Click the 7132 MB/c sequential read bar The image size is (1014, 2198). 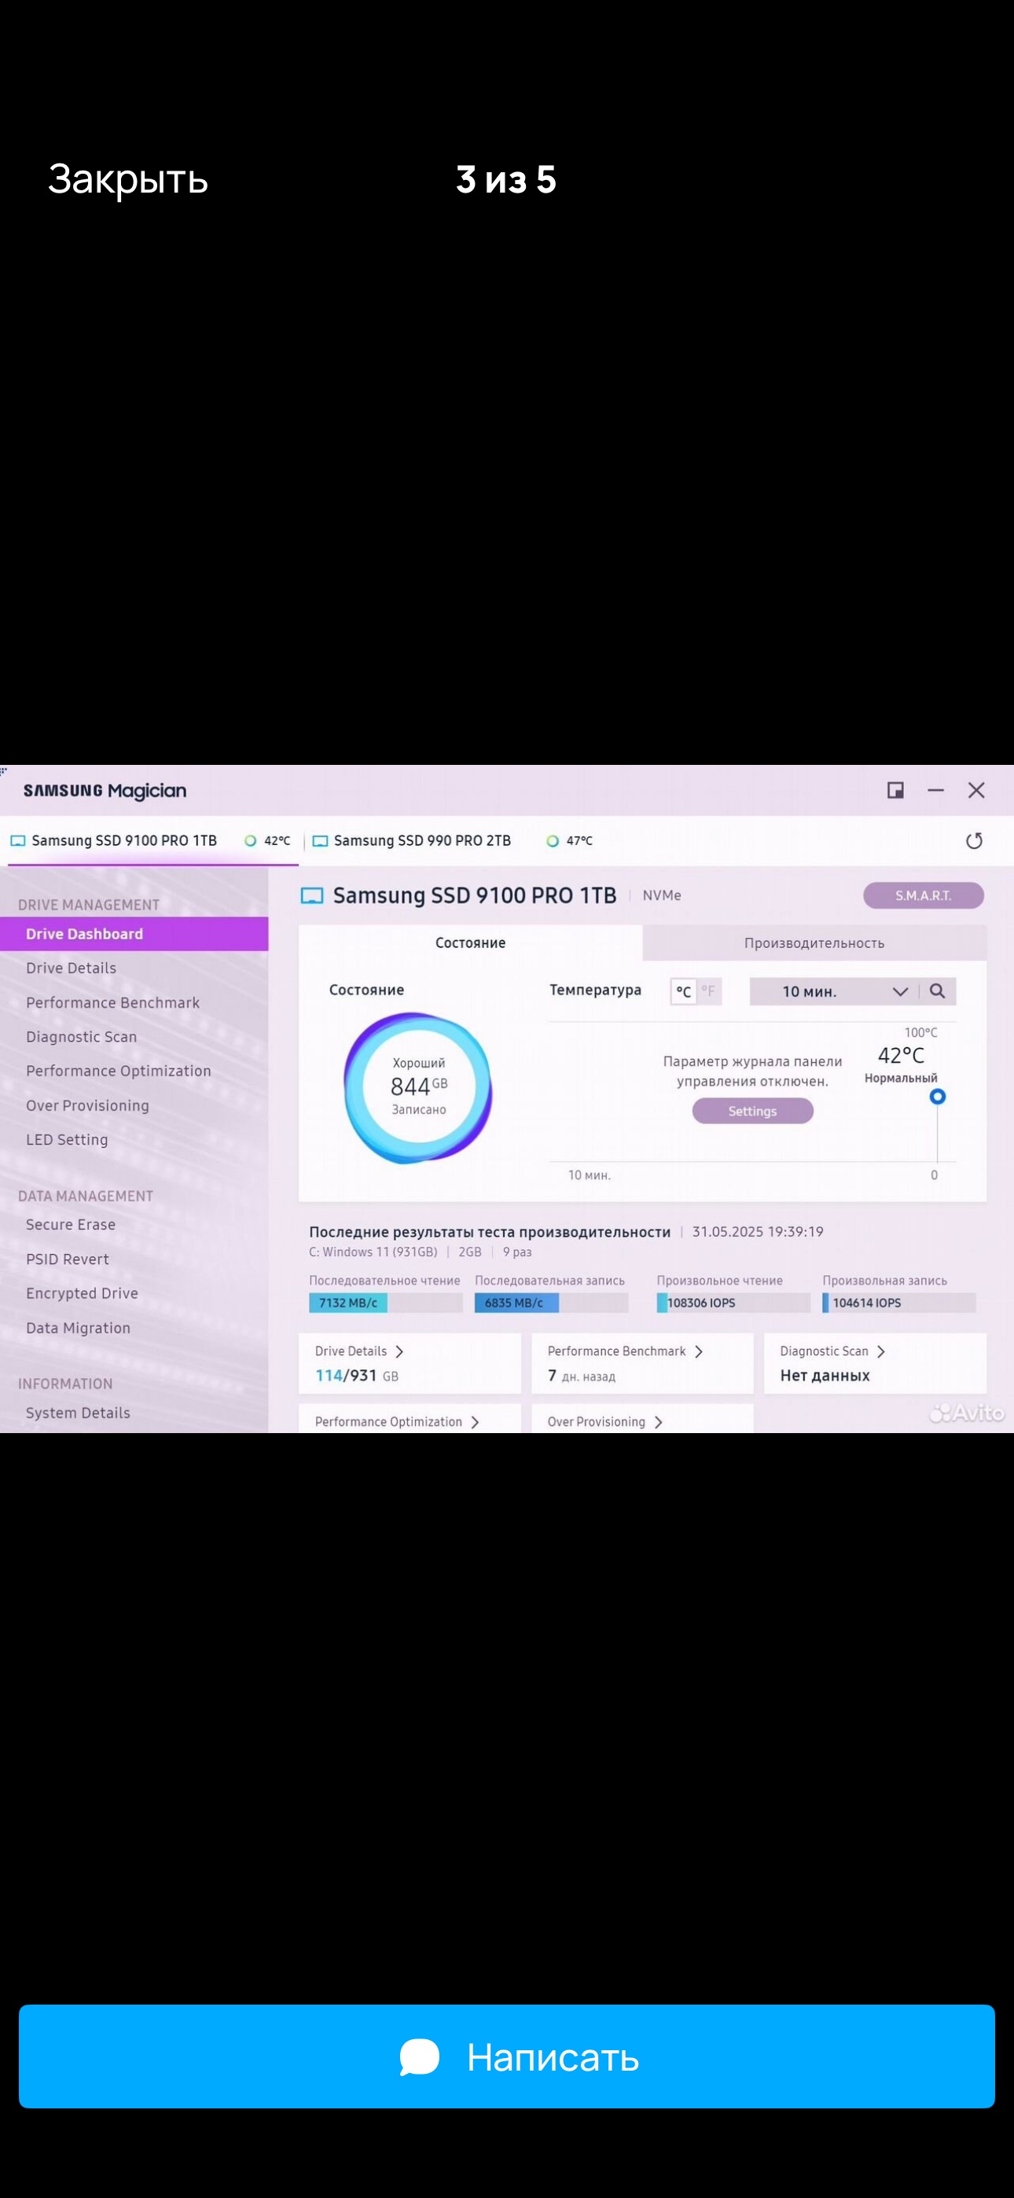[x=386, y=1303]
